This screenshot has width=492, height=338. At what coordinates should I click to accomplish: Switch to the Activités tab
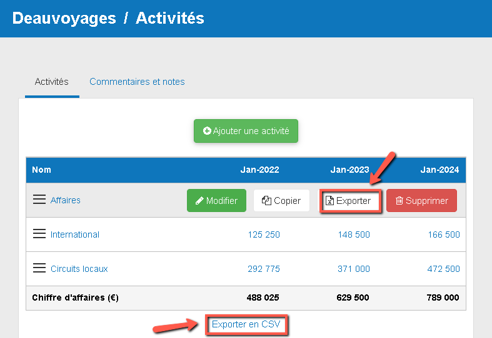click(x=52, y=82)
